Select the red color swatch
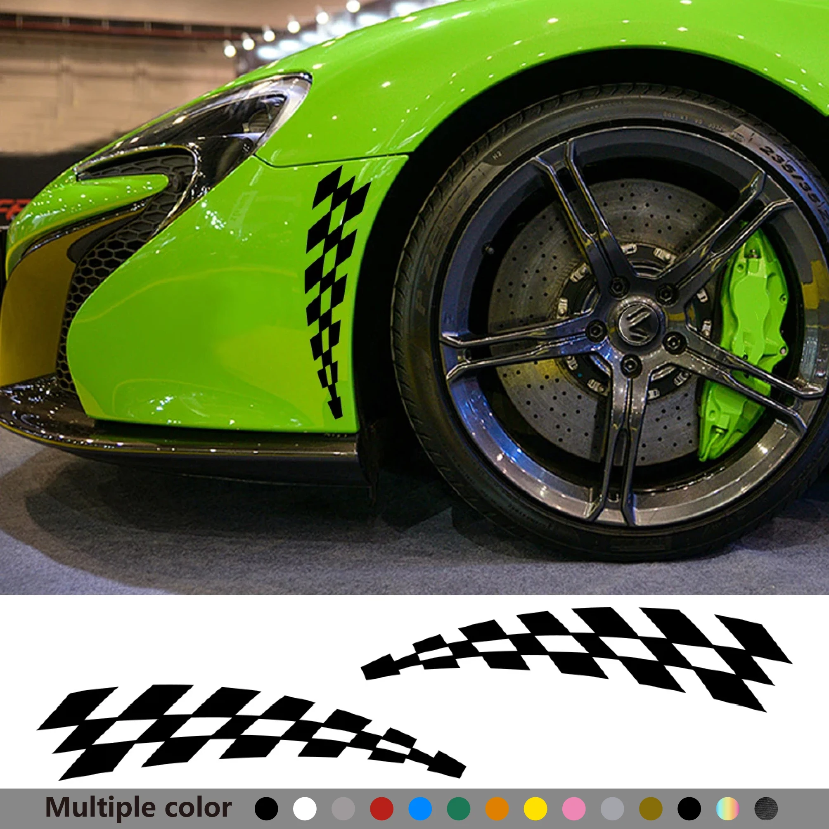The height and width of the screenshot is (829, 829). pyautogui.click(x=381, y=809)
